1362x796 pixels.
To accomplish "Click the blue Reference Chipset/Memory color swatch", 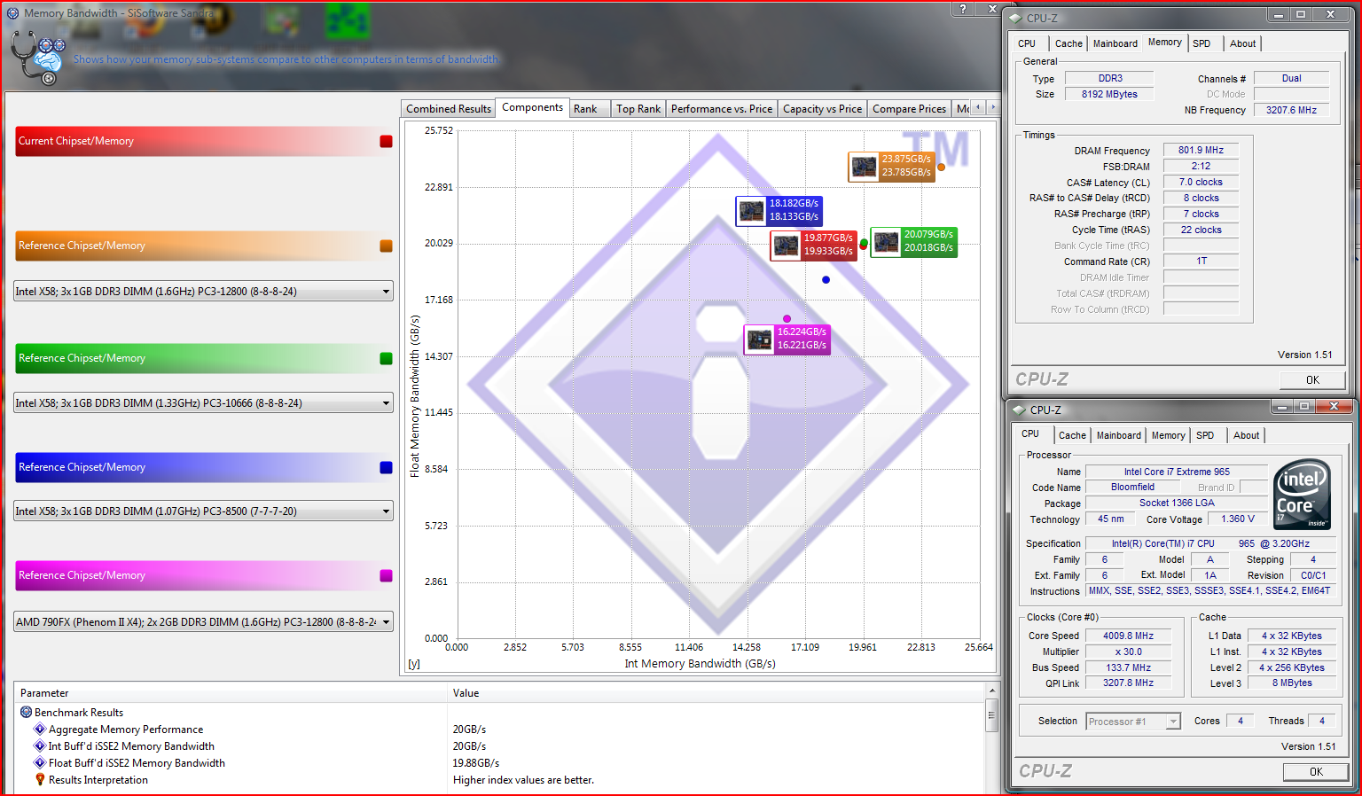I will tap(386, 467).
